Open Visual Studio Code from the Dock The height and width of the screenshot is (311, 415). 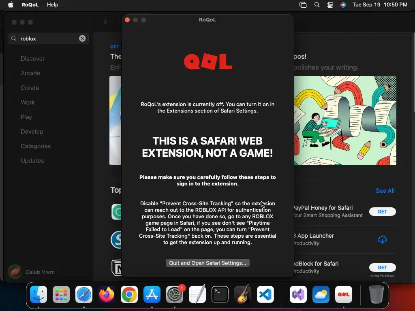pyautogui.click(x=265, y=294)
